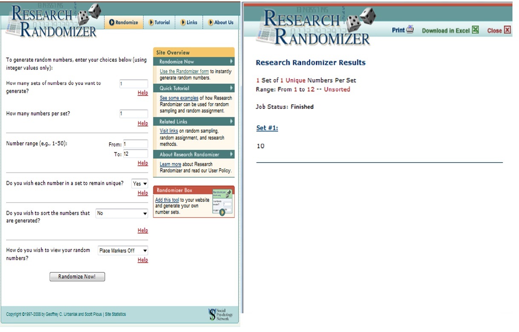The width and height of the screenshot is (519, 332).
Task: Click Add this tool link
Action: 167,200
